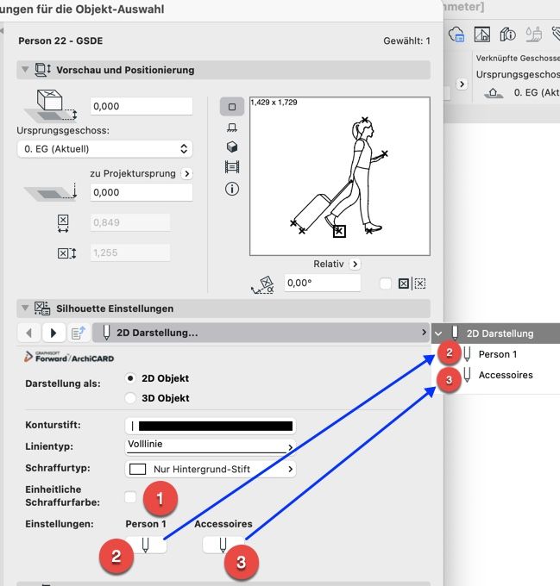Select the 2D symbol preview icon

tap(232, 107)
